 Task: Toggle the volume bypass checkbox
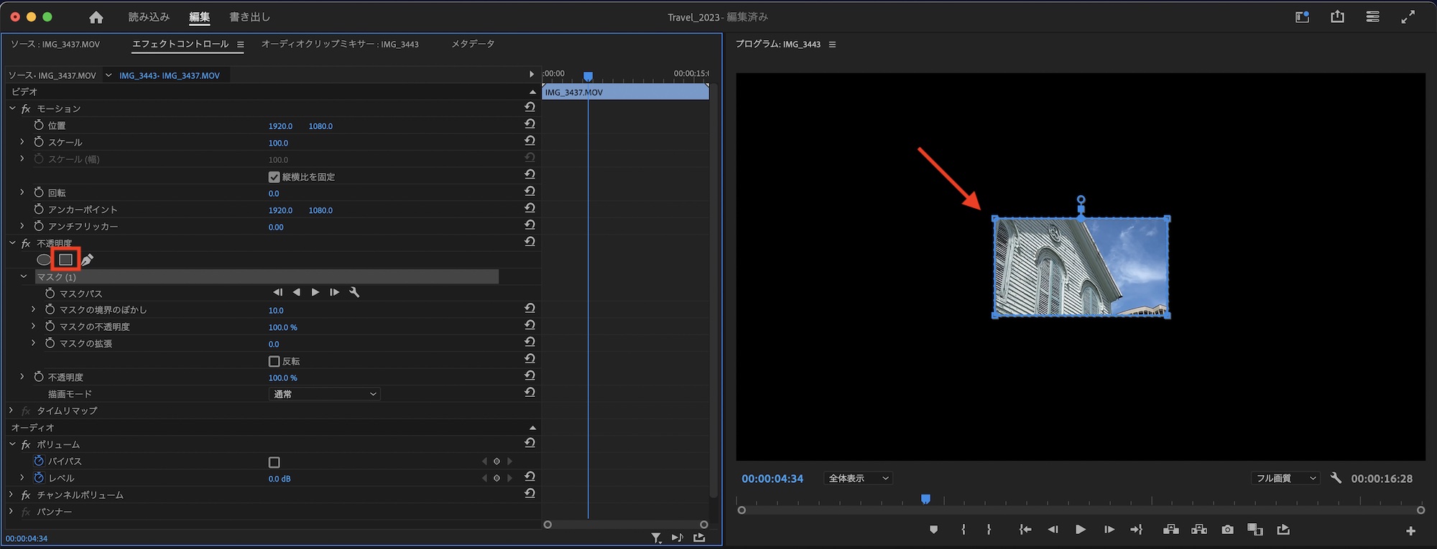click(274, 462)
